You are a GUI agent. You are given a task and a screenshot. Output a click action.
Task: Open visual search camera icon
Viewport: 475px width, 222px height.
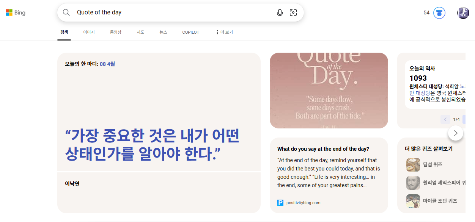click(293, 13)
